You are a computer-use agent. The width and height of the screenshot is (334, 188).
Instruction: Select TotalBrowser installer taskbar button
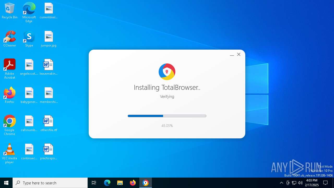pos(146,183)
